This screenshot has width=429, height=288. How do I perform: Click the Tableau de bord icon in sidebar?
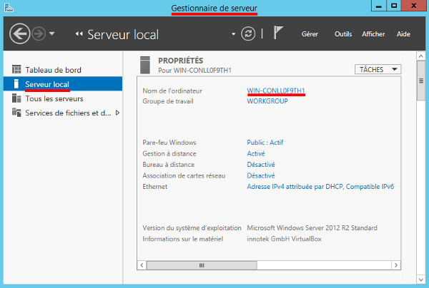tap(17, 70)
